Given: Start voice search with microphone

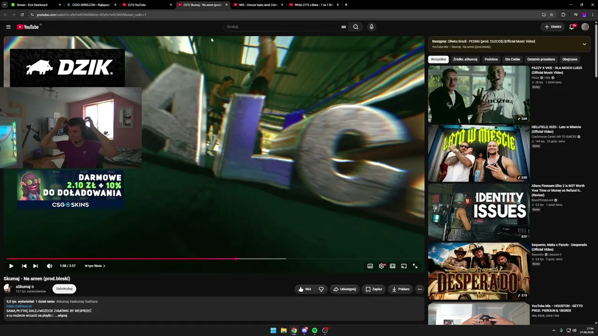Looking at the screenshot, I should (371, 27).
